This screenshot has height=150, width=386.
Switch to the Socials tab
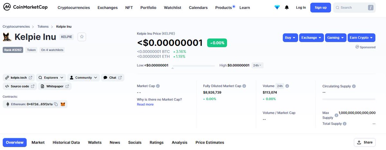click(135, 142)
